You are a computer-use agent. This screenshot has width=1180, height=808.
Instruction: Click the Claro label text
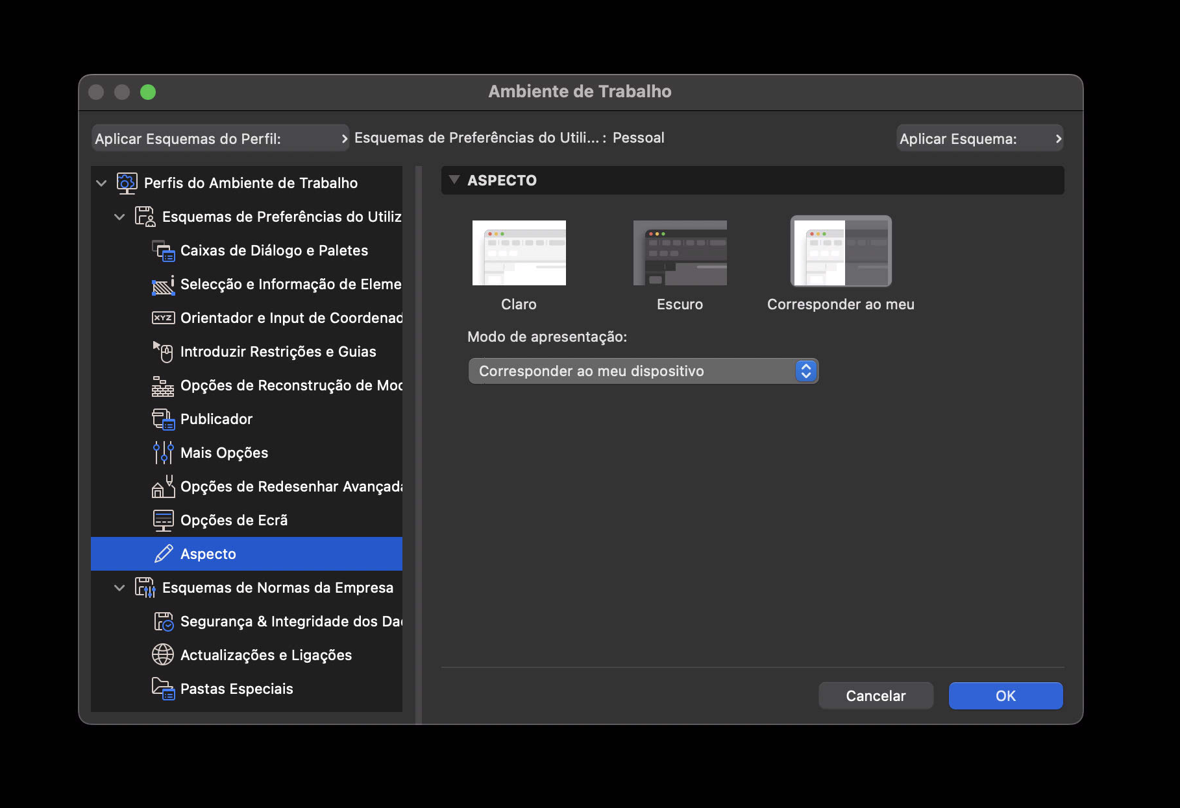pos(519,304)
